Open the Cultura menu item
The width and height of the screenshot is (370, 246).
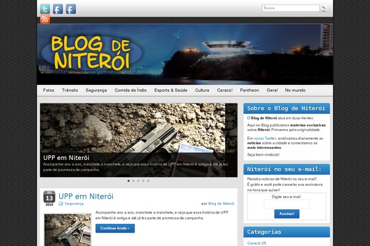(x=202, y=90)
